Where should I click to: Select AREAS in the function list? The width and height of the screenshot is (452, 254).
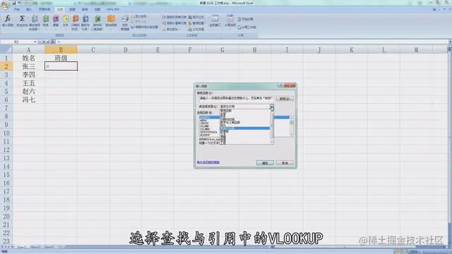pyautogui.click(x=203, y=121)
